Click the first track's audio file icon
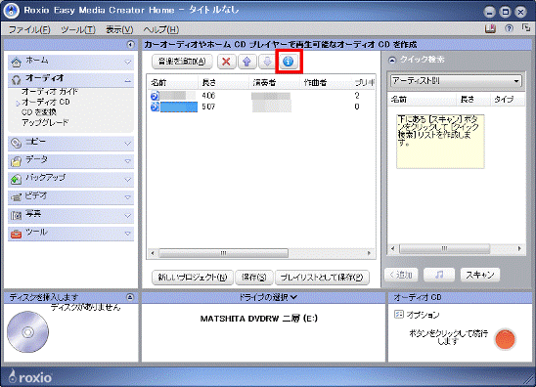The image size is (536, 387). coord(155,96)
